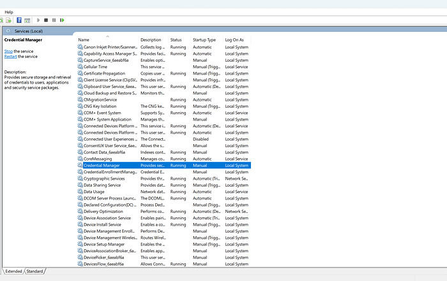Open the Help menu

tap(9, 11)
